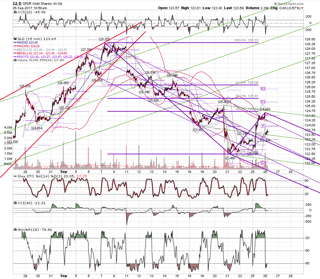Click the area-chart icon beside CCI(40)
Screen dimensions: 320x279
point(15,203)
